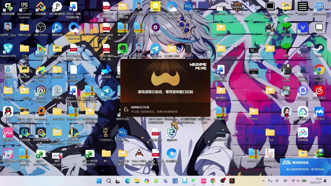Open the notification bell in taskbar
The width and height of the screenshot is (331, 186).
(x=325, y=181)
